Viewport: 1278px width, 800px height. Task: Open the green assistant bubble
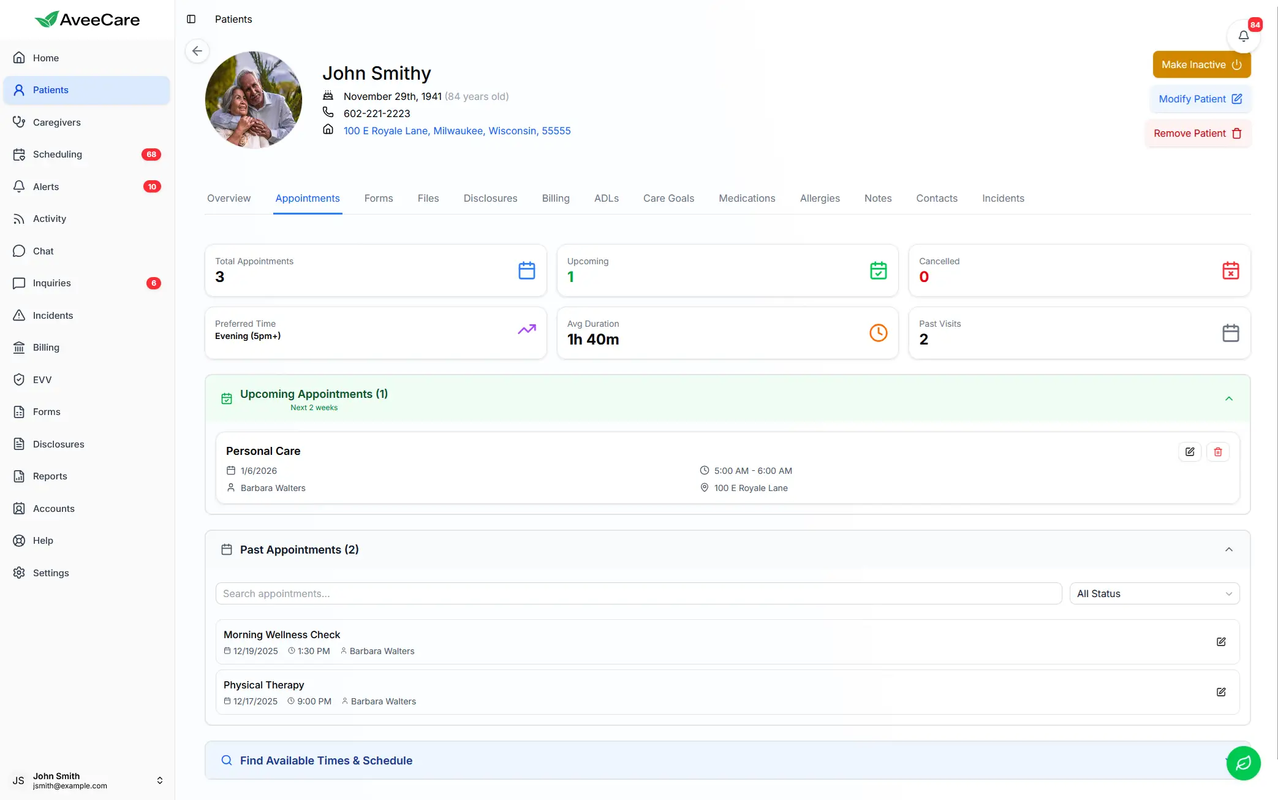(1244, 763)
